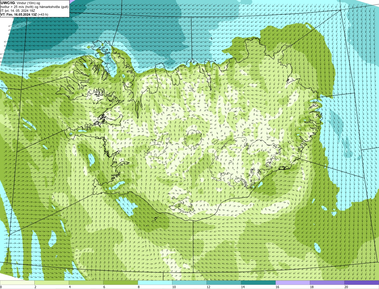Pick the purple swatch between 18 and 20
This screenshot has width=379, height=289.
pyautogui.click(x=327, y=282)
